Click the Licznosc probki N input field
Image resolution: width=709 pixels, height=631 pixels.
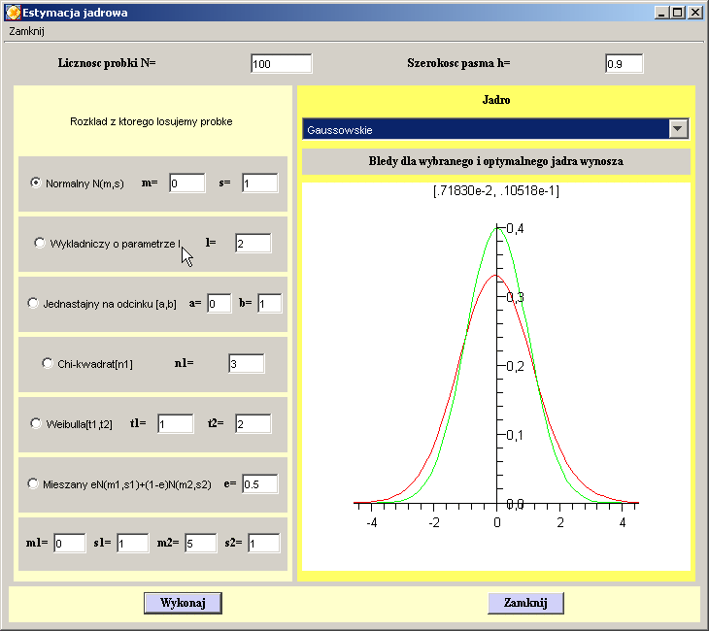[281, 64]
